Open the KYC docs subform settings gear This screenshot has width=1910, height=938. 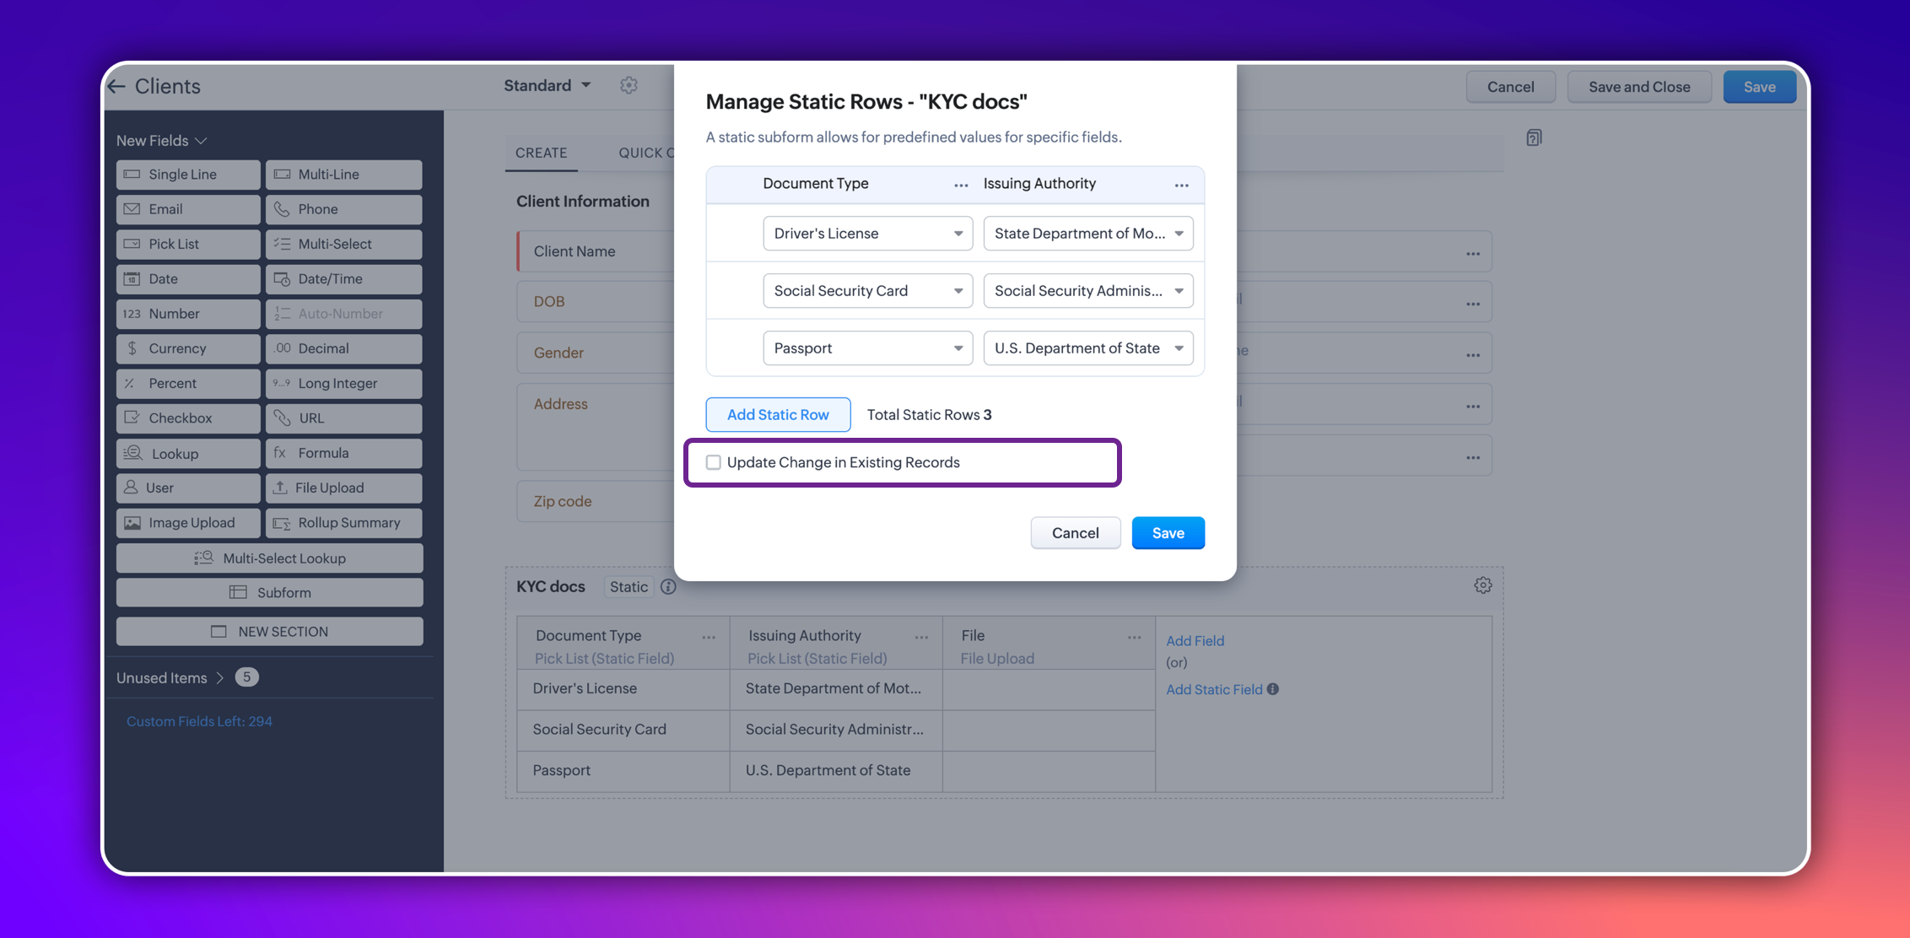pos(1482,585)
